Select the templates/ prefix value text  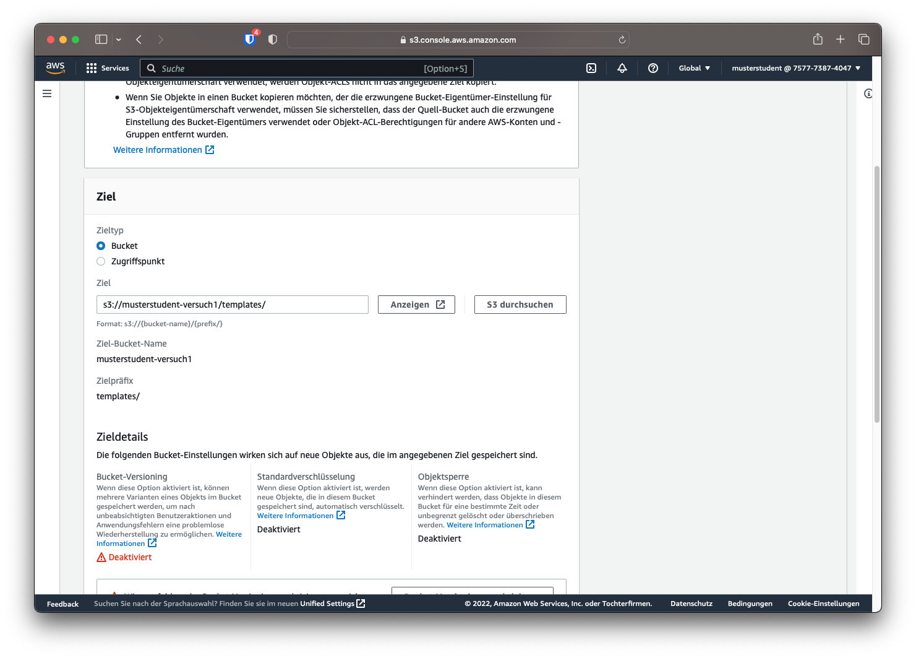[118, 396]
